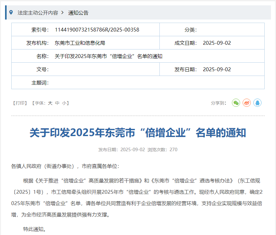Click the 名称 row document name text
The image size is (276, 235).
pyautogui.click(x=108, y=56)
